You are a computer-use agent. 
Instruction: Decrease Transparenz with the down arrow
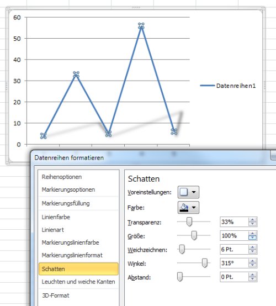pyautogui.click(x=253, y=224)
